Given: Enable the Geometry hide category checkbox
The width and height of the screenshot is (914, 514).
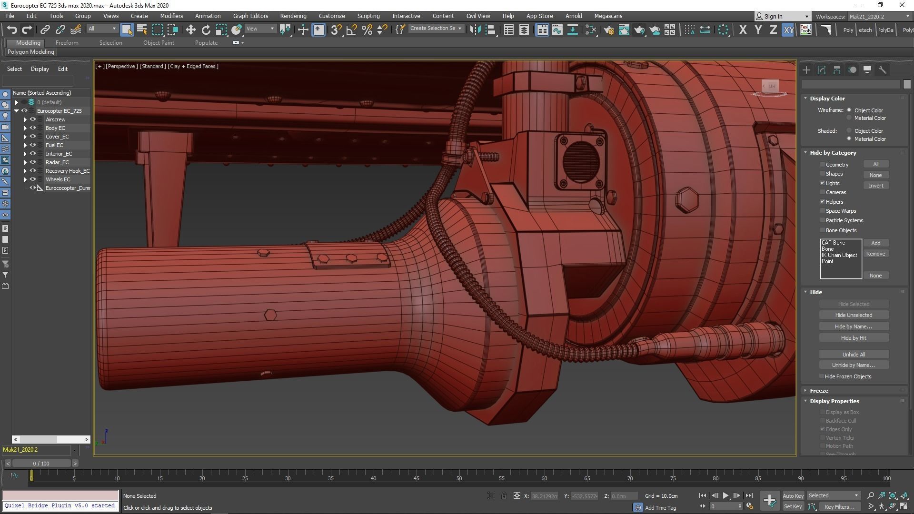Looking at the screenshot, I should tap(822, 165).
